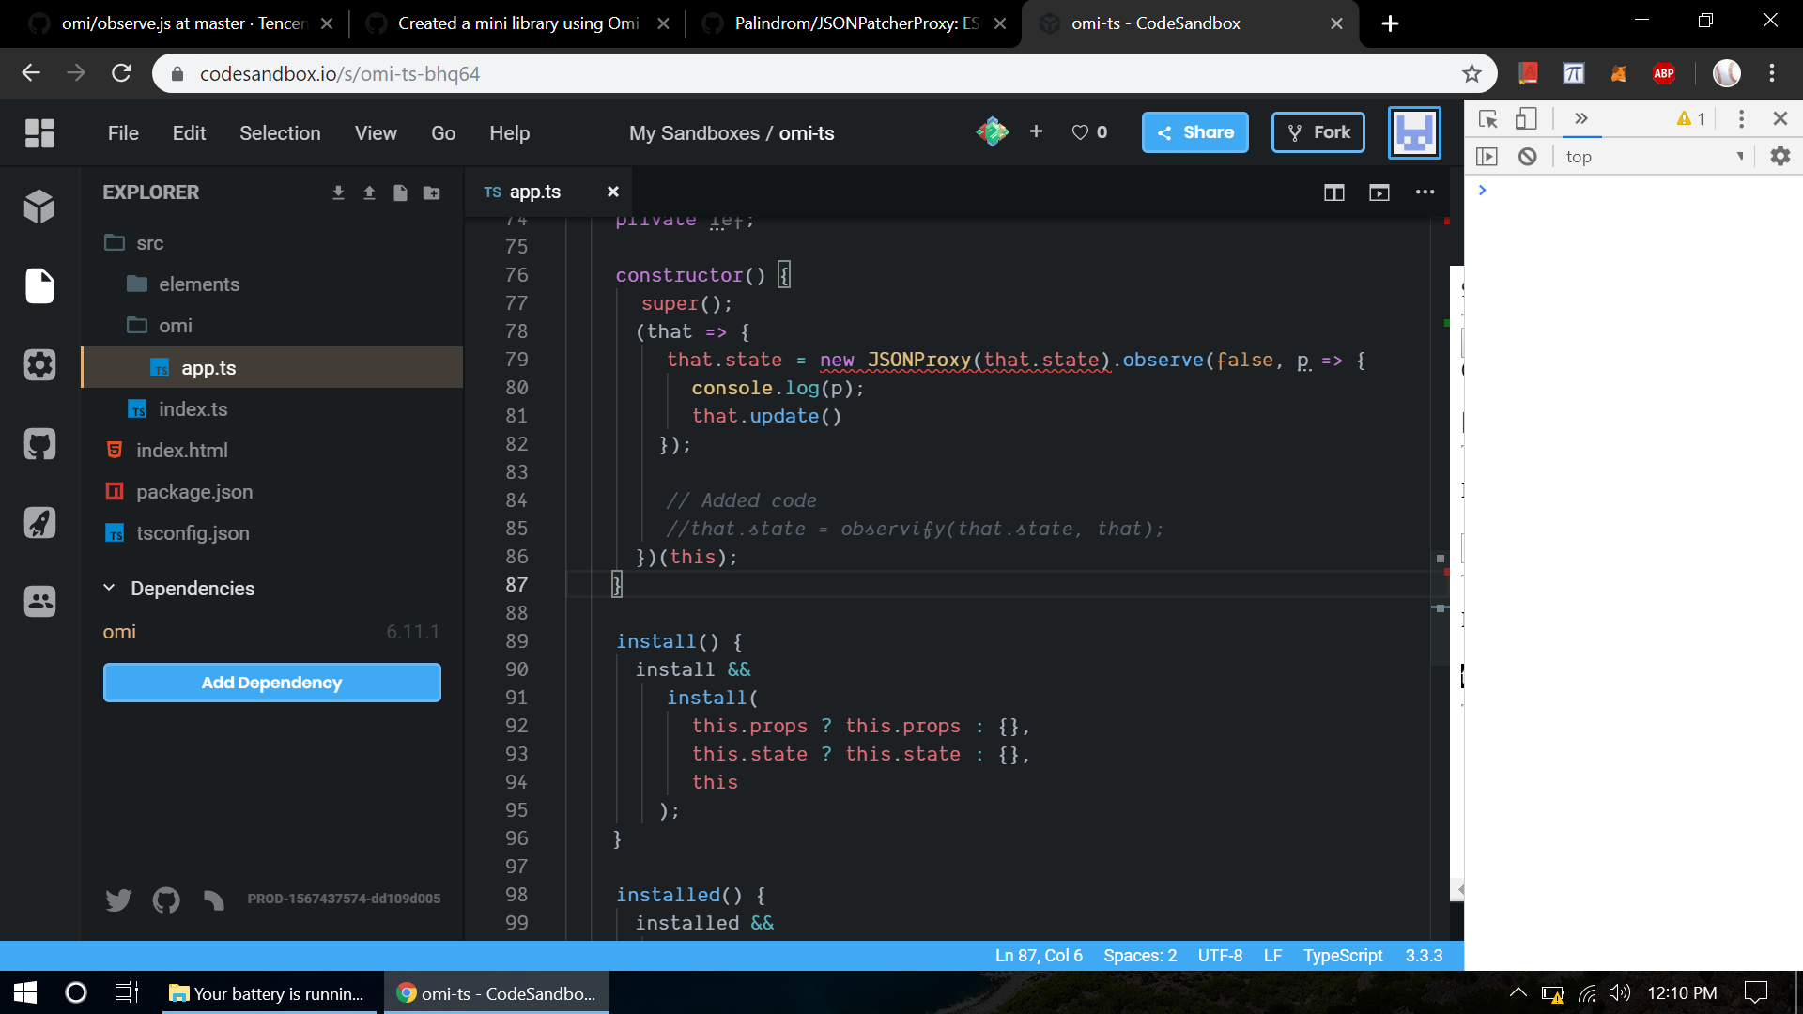Select the Configuration files gear in the sidebar

[39, 365]
